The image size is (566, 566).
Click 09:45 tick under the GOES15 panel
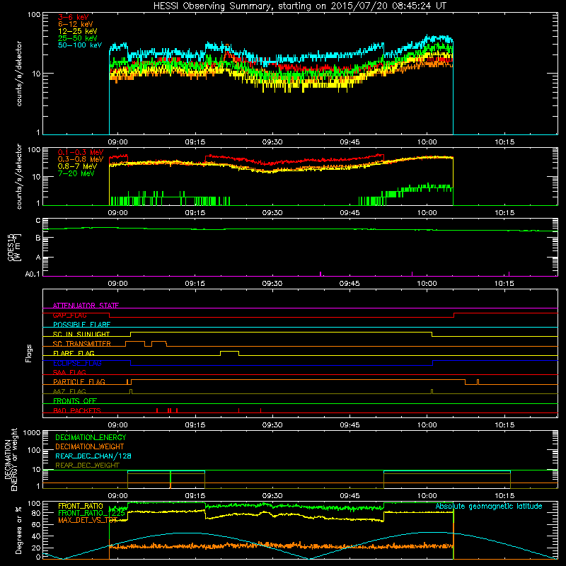click(350, 284)
